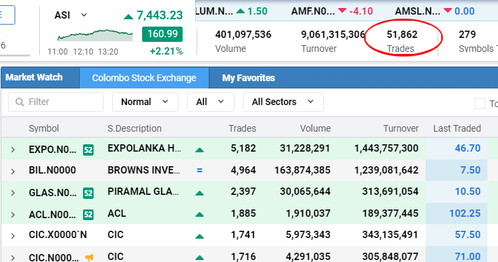Sort by Volume column header

(315, 128)
